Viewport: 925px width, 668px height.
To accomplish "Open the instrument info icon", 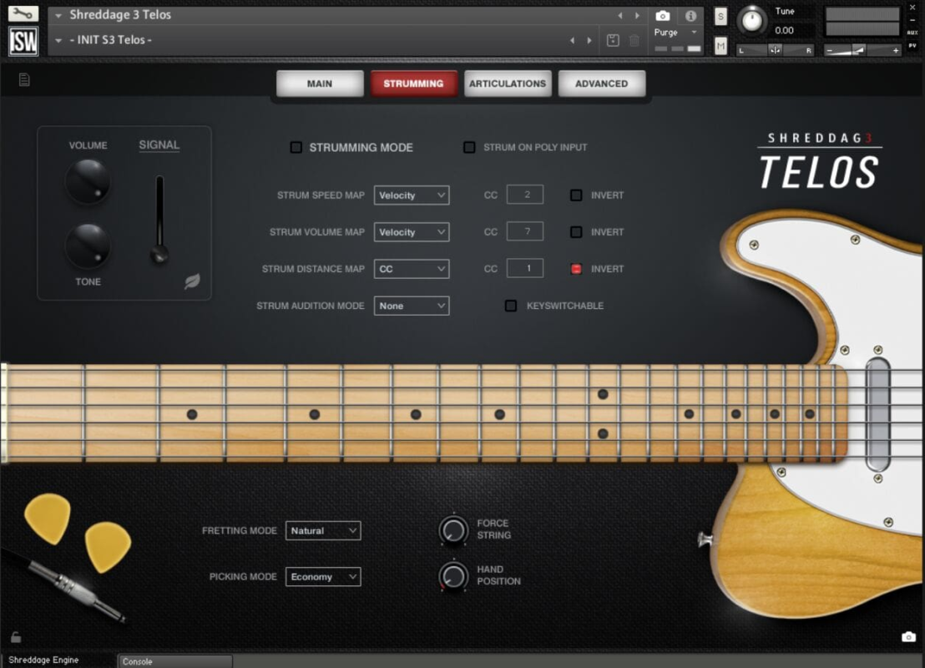I will 690,16.
